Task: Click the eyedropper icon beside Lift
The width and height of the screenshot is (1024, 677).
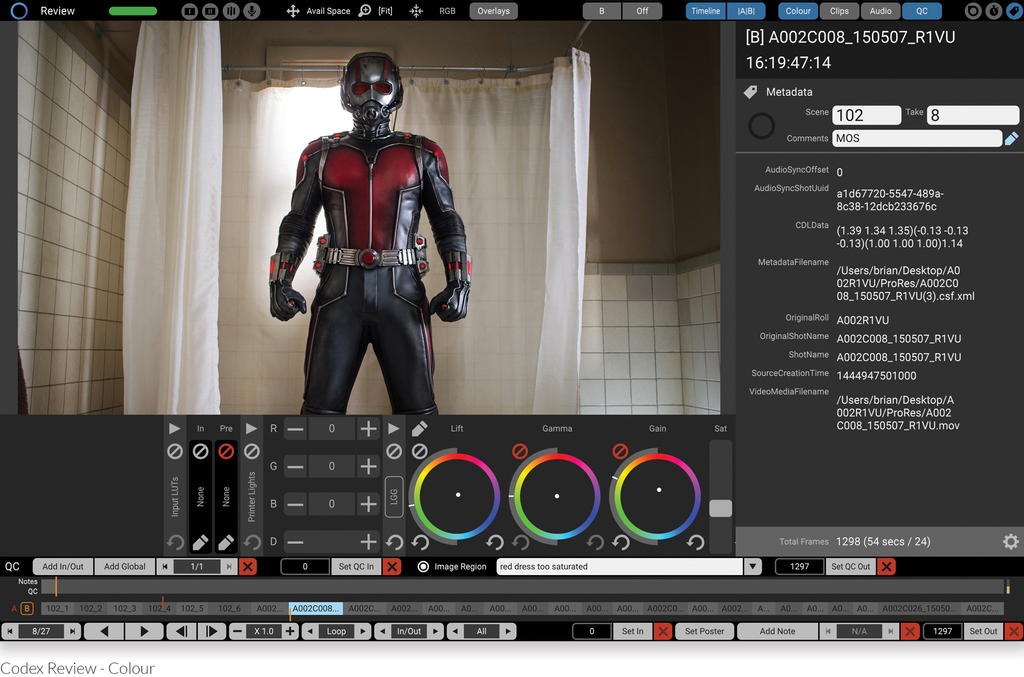Action: tap(419, 428)
